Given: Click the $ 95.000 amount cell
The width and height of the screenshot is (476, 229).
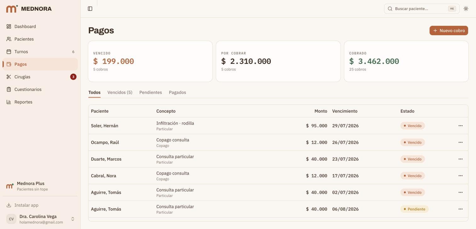Looking at the screenshot, I should click(316, 126).
